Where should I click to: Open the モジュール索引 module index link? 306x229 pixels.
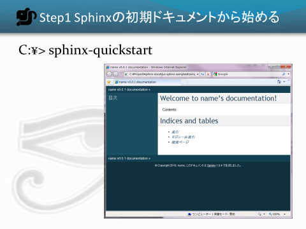[183, 137]
